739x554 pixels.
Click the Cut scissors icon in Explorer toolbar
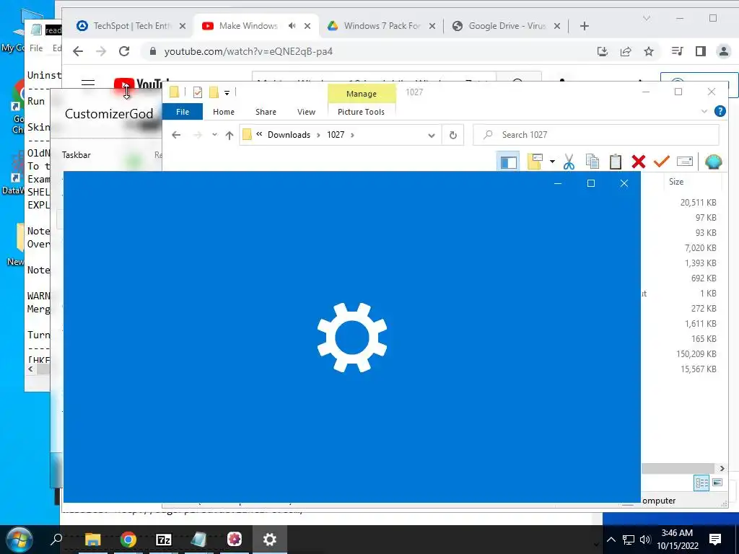[569, 162]
